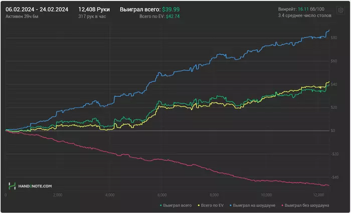Open the HAND2NOTE.COM link text
The image size is (351, 213).
click(x=36, y=186)
